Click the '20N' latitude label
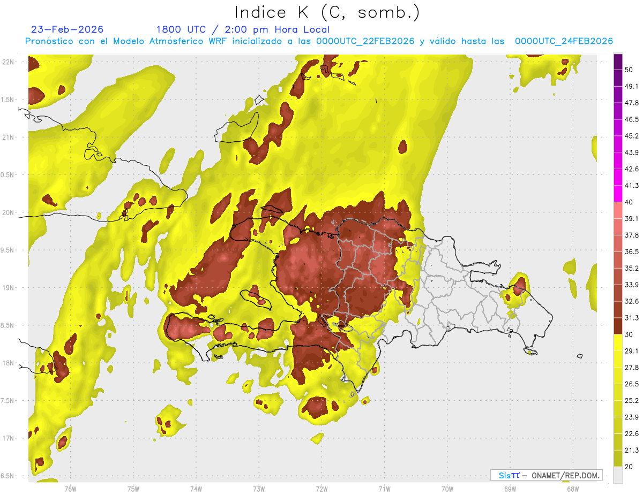The image size is (643, 496). tap(8, 212)
